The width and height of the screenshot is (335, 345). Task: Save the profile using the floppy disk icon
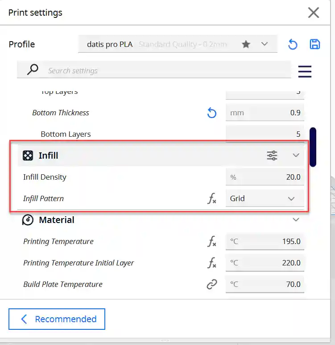tap(315, 44)
